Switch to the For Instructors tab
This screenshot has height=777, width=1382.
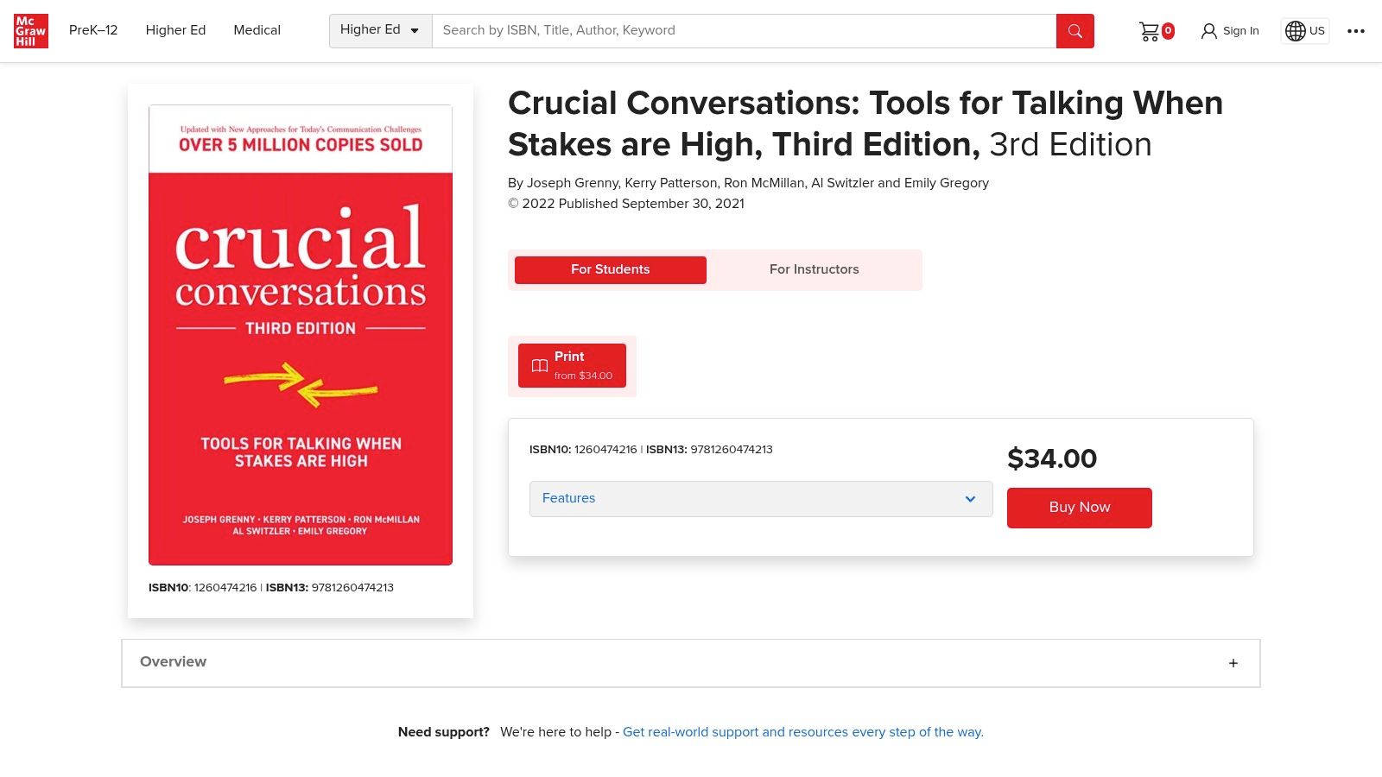(814, 269)
